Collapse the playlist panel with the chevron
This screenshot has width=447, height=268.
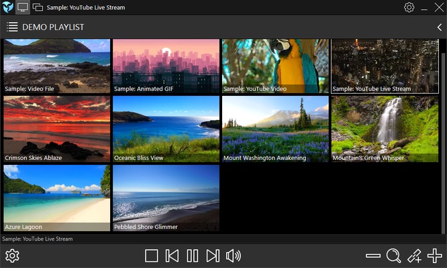tap(440, 27)
